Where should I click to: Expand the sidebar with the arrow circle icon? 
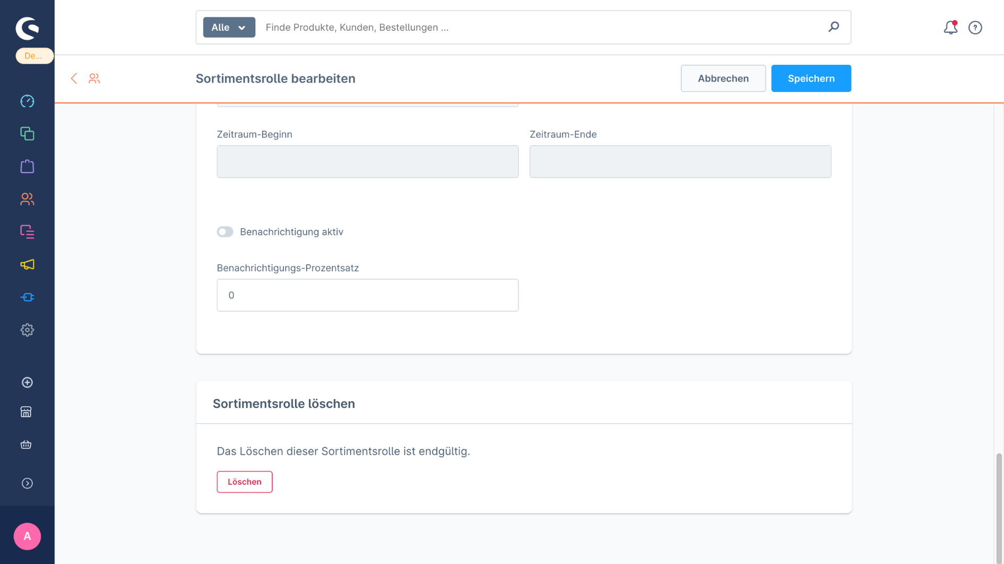click(27, 483)
